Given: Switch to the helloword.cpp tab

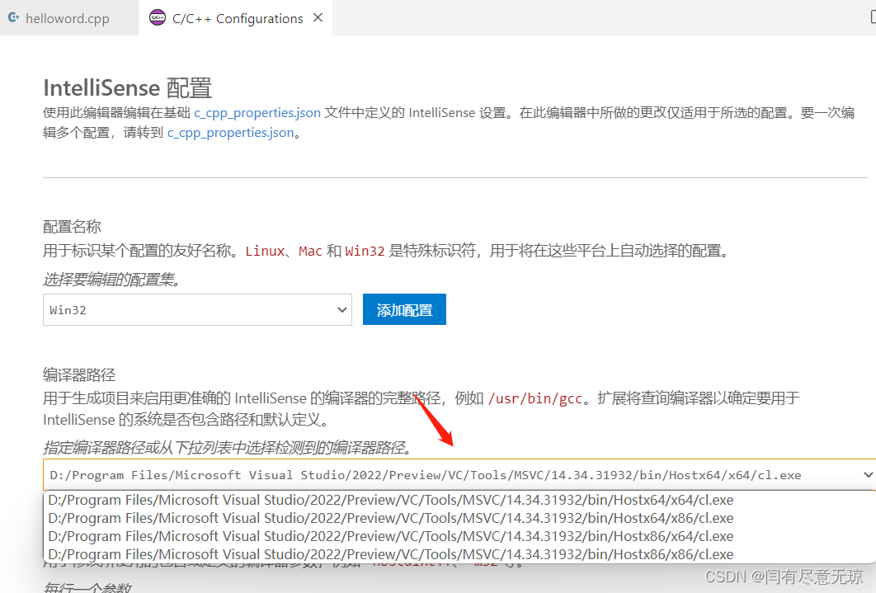Looking at the screenshot, I should tap(68, 17).
